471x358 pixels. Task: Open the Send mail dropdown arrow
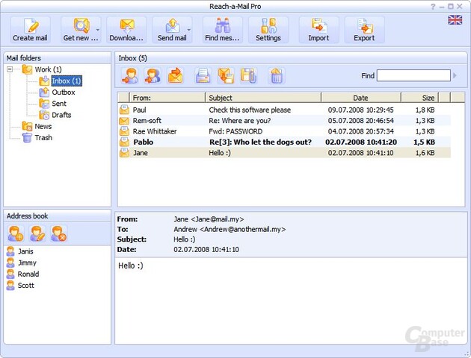point(189,30)
